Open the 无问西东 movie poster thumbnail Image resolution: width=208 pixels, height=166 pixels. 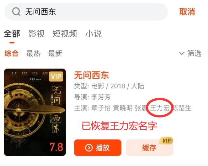click(35, 112)
